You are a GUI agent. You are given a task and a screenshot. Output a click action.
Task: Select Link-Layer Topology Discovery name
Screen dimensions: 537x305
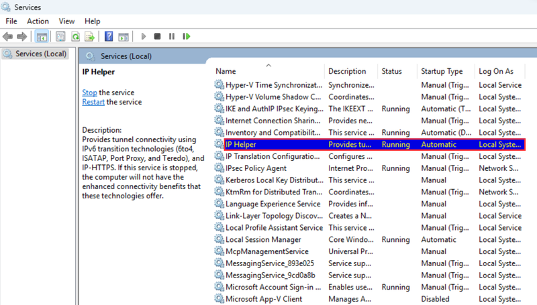[275, 216]
